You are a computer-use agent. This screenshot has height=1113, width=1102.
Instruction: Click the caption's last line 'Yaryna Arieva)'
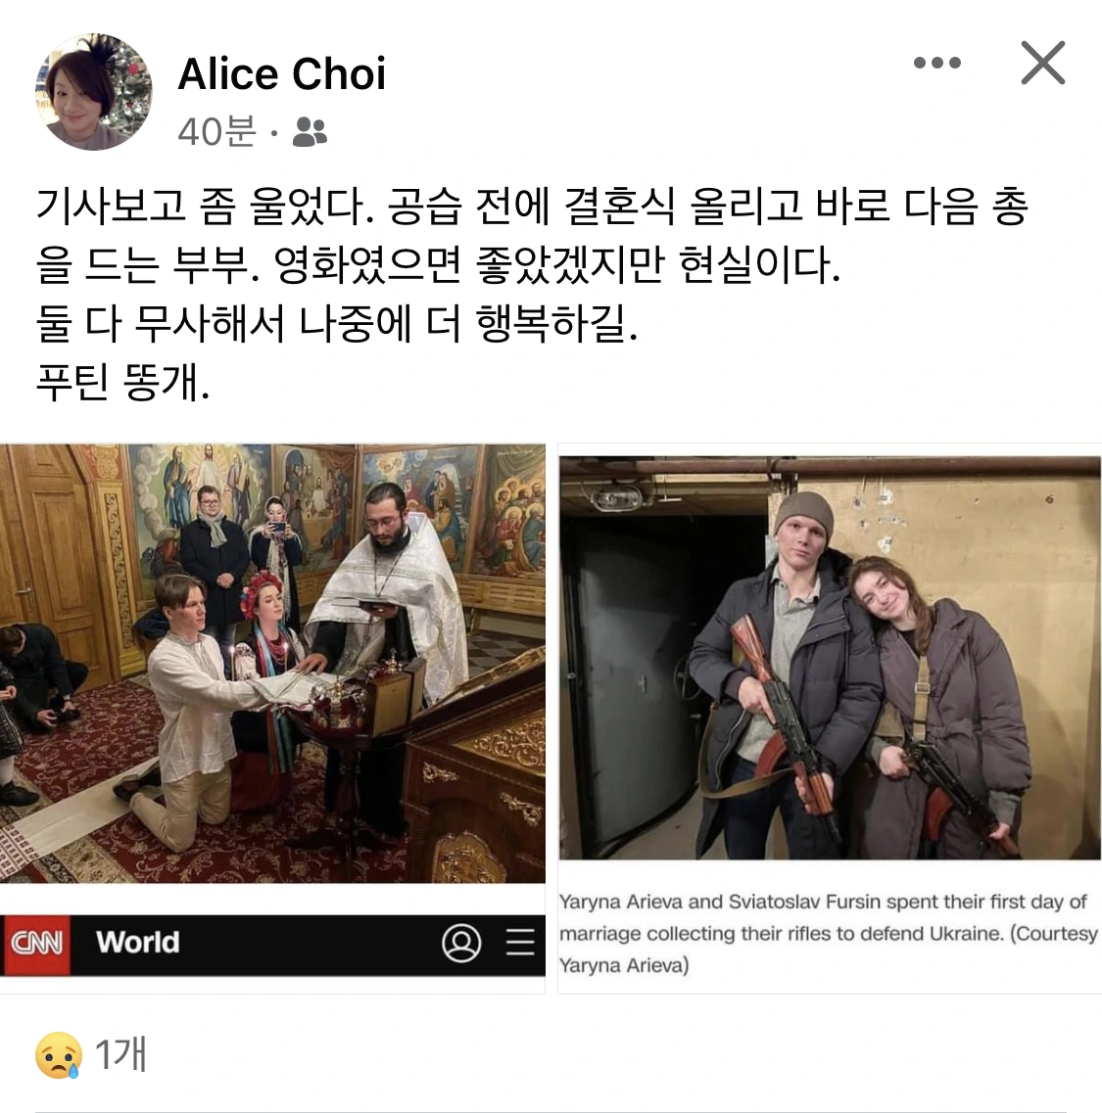click(x=624, y=965)
